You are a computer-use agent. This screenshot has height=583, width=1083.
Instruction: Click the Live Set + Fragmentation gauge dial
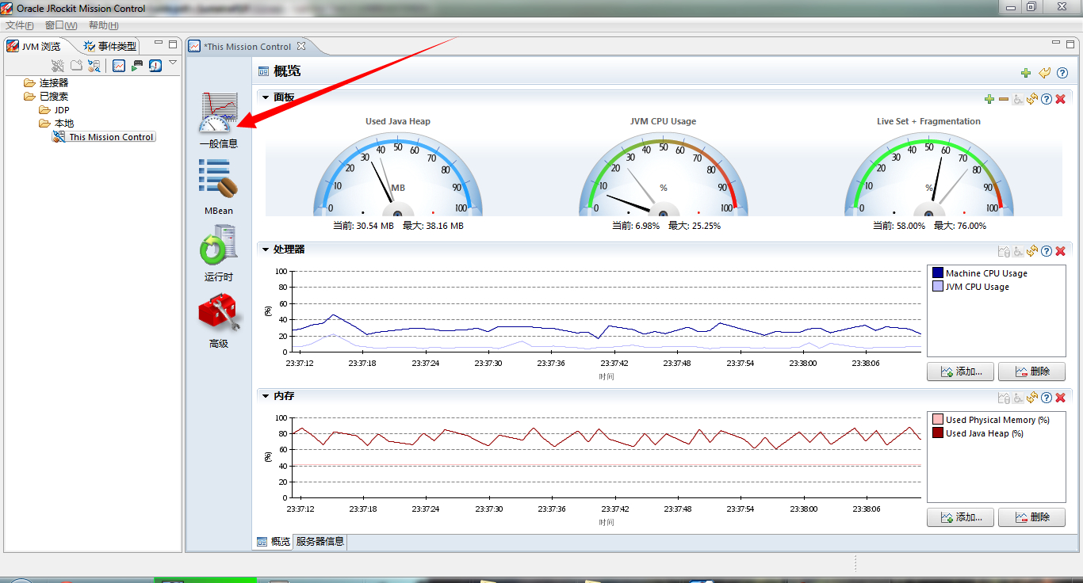[929, 175]
